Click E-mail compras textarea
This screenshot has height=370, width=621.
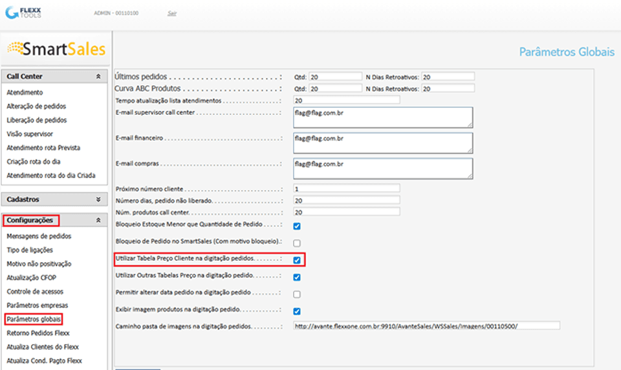coord(383,169)
